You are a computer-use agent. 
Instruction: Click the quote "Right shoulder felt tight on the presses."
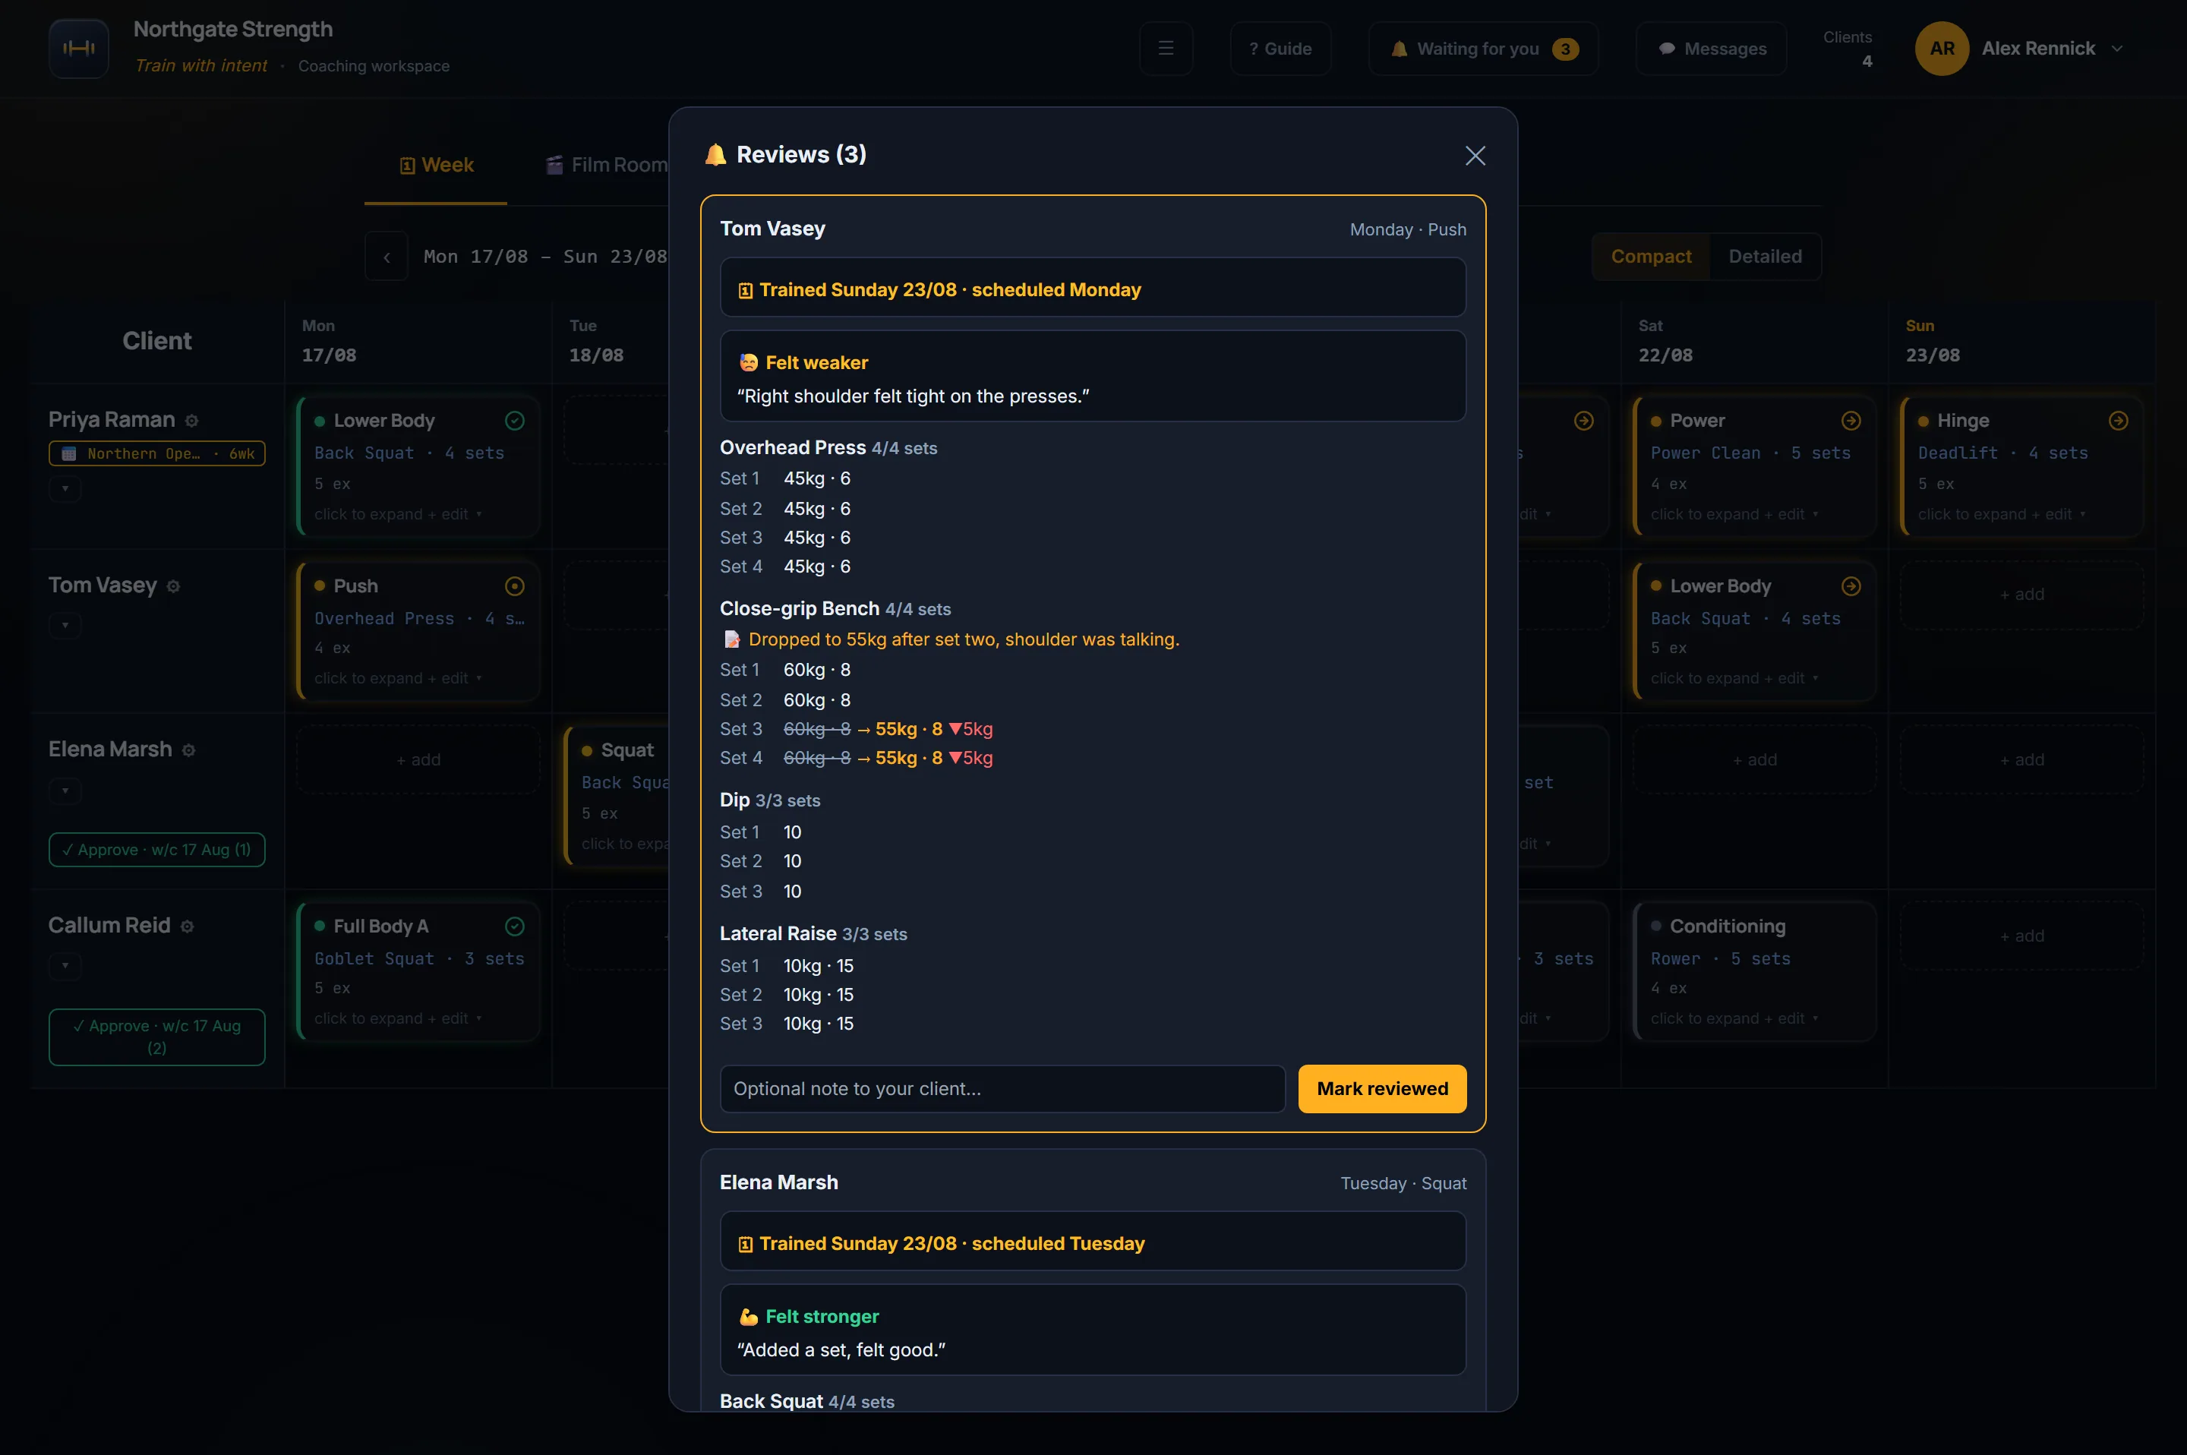tap(913, 396)
